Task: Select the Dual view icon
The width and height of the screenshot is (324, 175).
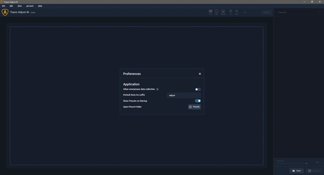Action: pyautogui.click(x=211, y=12)
